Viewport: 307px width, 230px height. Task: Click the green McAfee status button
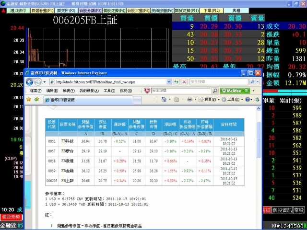[x=235, y=91]
